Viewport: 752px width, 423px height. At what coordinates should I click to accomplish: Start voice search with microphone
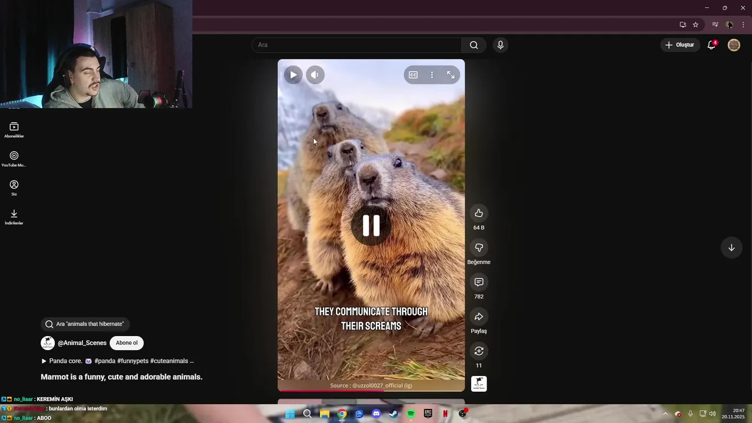[x=501, y=45]
